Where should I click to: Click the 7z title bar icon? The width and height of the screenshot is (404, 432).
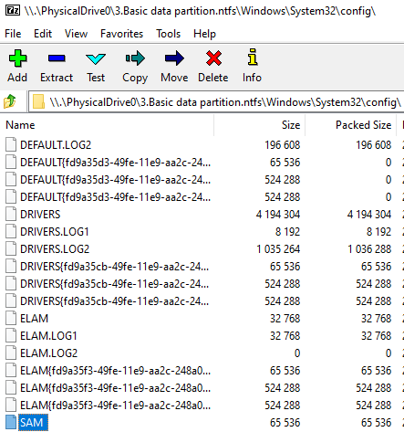(x=13, y=11)
